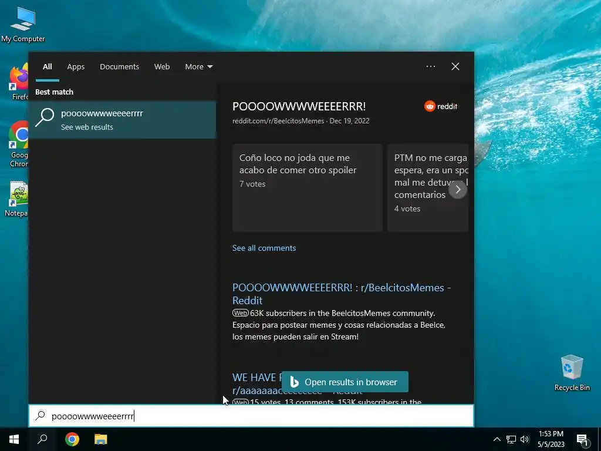Open the 'PTM no me carga' comment card
The height and width of the screenshot is (451, 601).
pyautogui.click(x=428, y=188)
